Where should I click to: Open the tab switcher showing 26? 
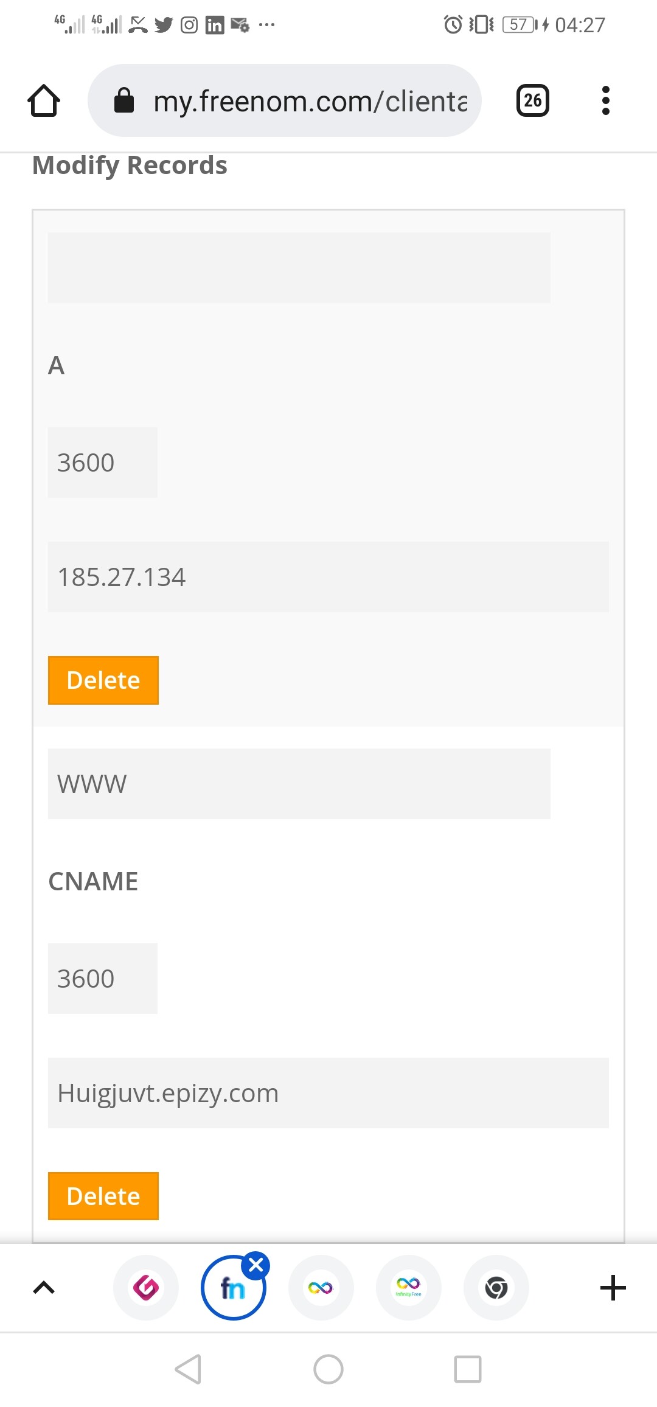(x=532, y=100)
